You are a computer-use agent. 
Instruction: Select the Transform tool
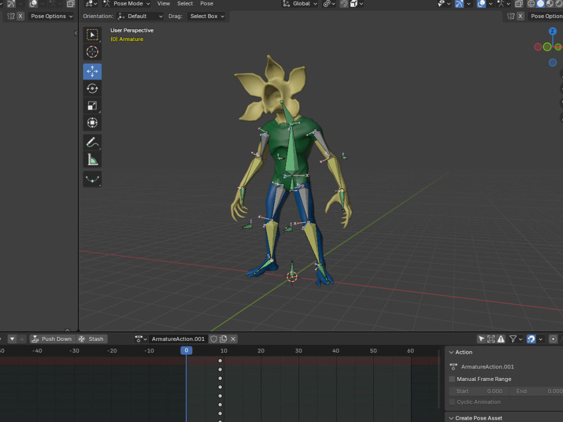[92, 123]
